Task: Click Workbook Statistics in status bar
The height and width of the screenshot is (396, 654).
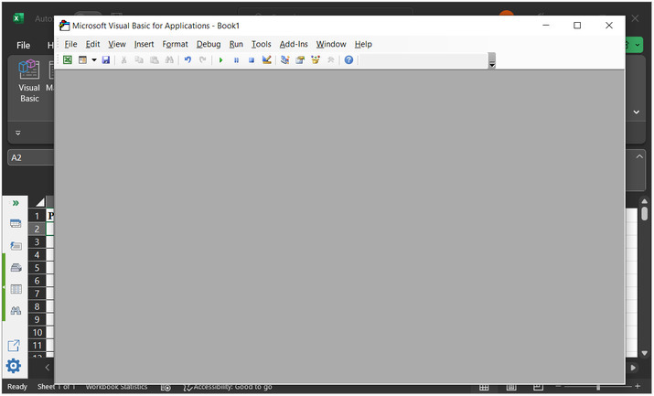Action: coord(116,387)
